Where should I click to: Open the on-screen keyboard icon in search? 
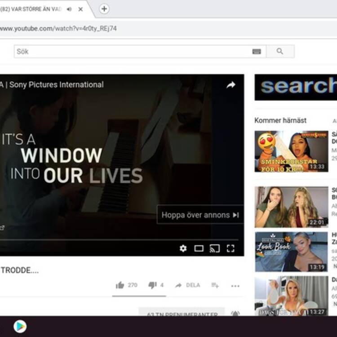click(x=257, y=52)
